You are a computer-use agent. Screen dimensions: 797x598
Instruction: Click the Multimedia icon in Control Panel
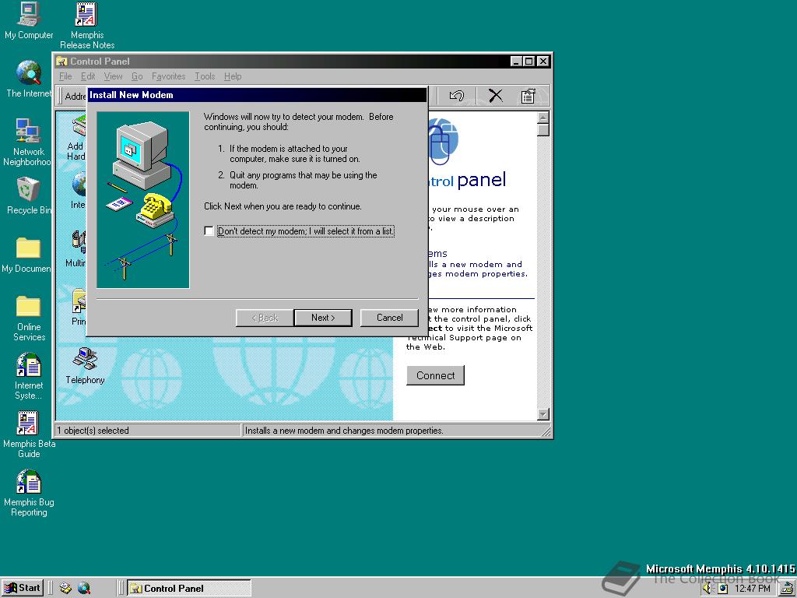(x=76, y=249)
